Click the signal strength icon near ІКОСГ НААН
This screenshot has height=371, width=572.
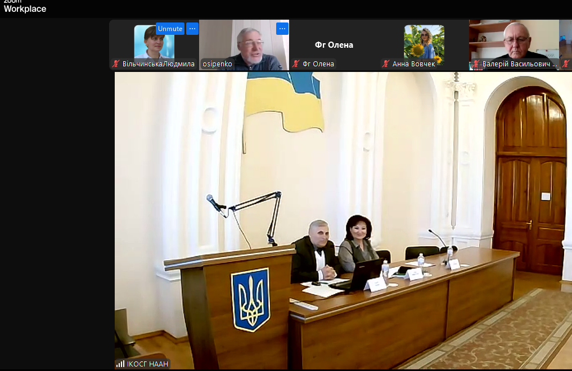[x=120, y=364]
